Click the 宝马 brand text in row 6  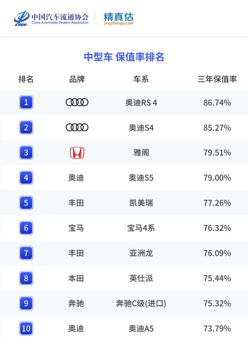point(76,228)
